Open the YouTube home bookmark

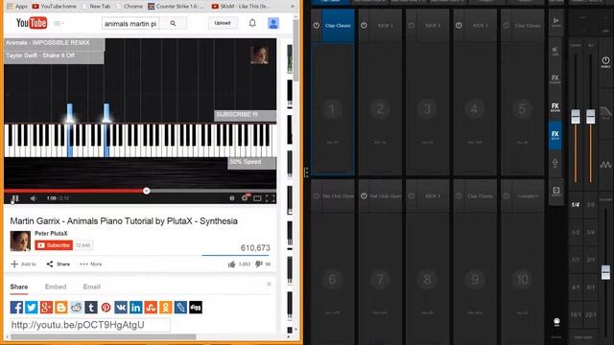click(54, 7)
